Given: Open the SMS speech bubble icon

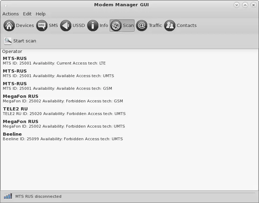Looking at the screenshot, I should (x=42, y=26).
